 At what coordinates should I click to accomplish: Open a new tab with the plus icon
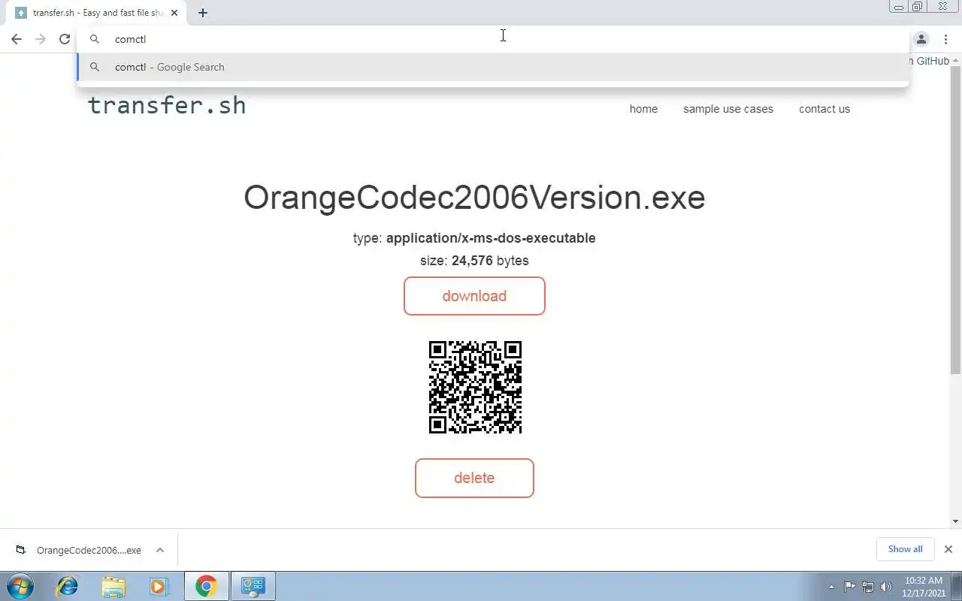coord(203,13)
